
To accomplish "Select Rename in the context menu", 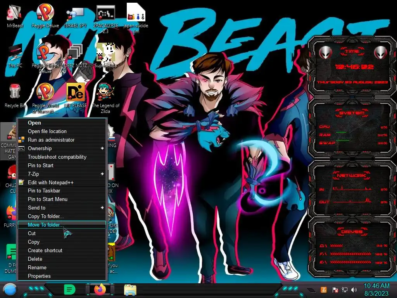I will click(62, 268).
